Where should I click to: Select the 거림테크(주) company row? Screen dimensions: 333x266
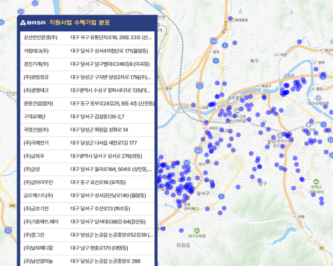tap(87, 51)
